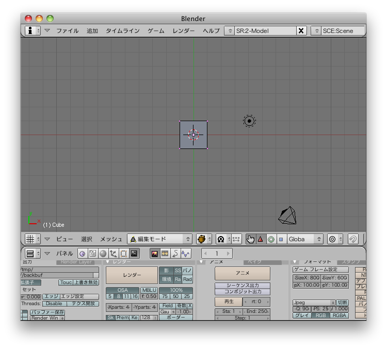Open the Script context icon

tap(93, 254)
